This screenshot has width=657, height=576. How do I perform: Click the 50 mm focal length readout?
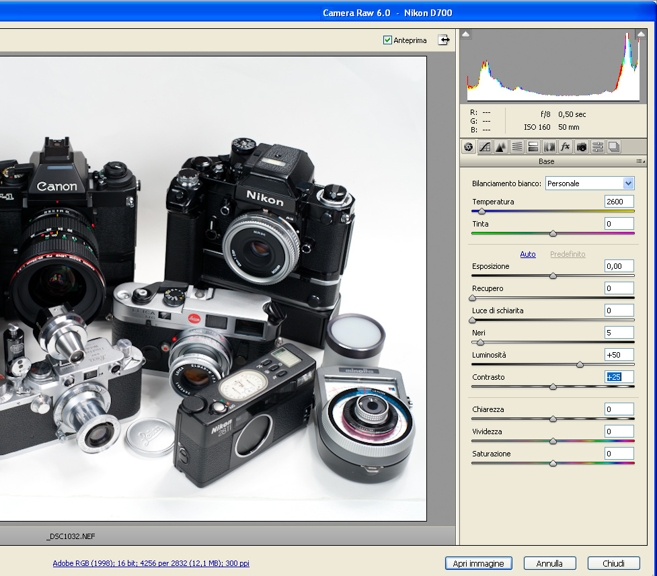(x=569, y=127)
